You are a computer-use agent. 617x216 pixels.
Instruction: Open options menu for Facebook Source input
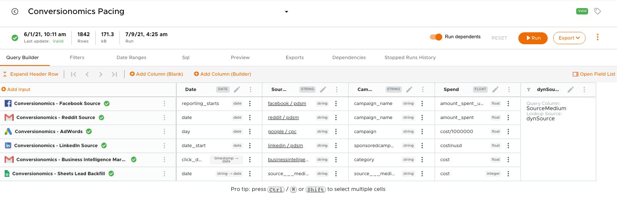point(165,103)
